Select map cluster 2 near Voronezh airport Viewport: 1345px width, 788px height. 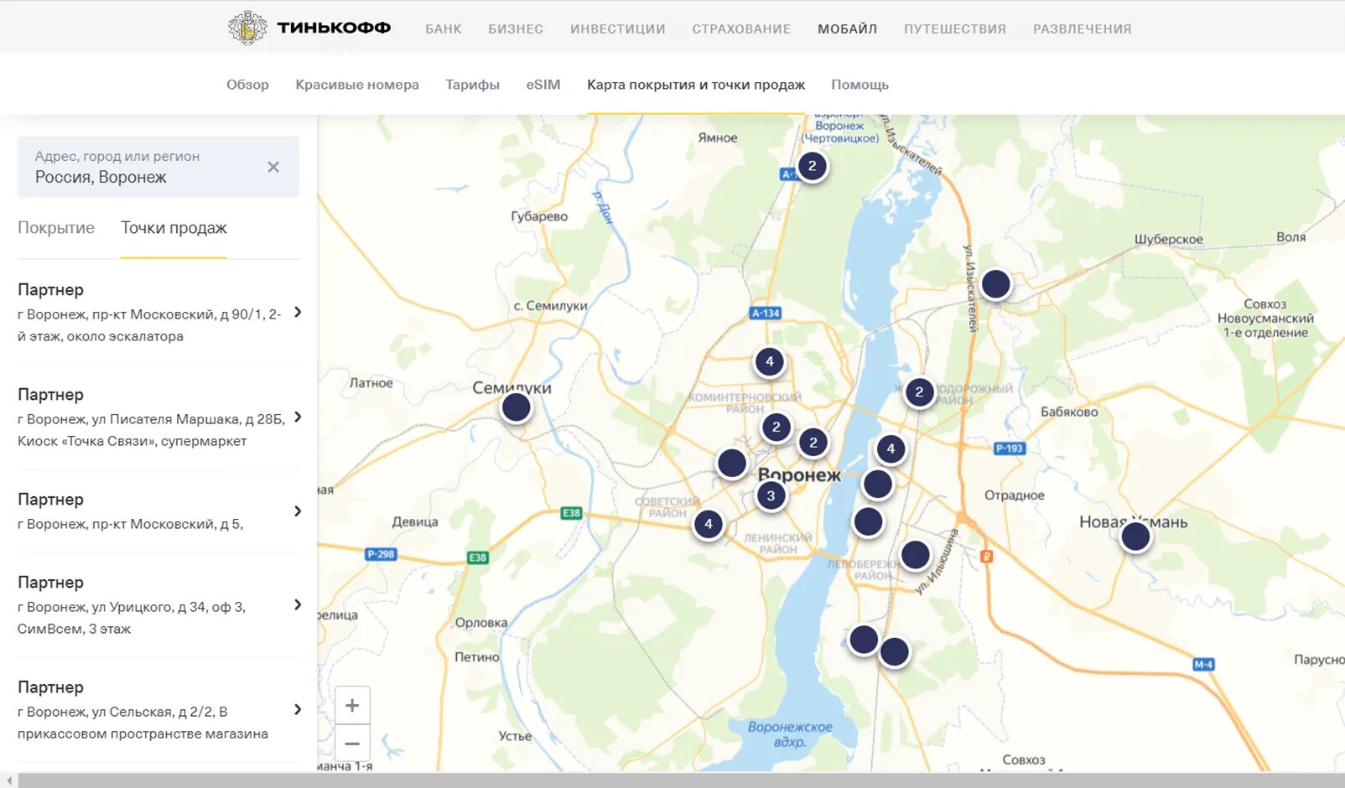pos(812,166)
